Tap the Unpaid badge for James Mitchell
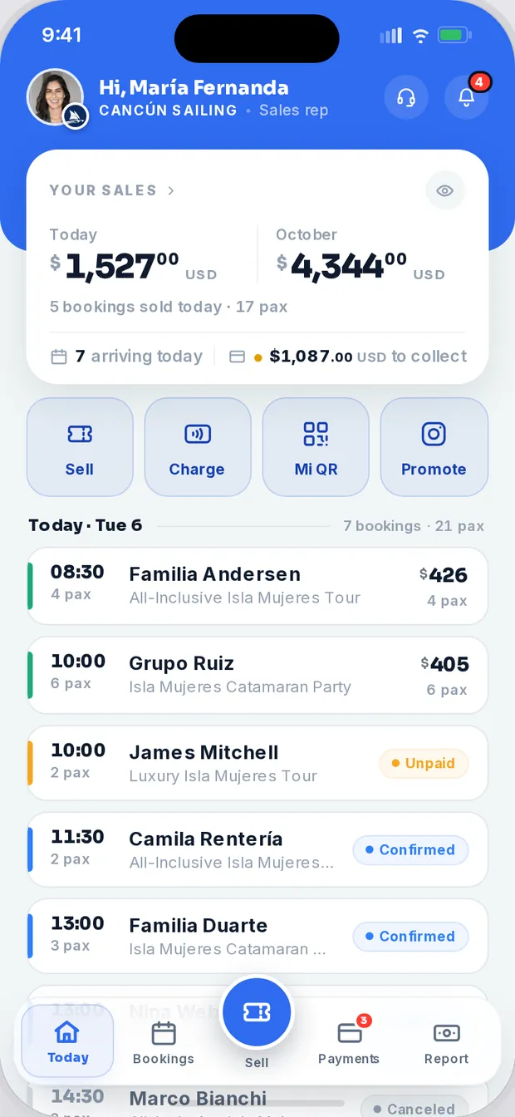The height and width of the screenshot is (1117, 515). point(424,764)
